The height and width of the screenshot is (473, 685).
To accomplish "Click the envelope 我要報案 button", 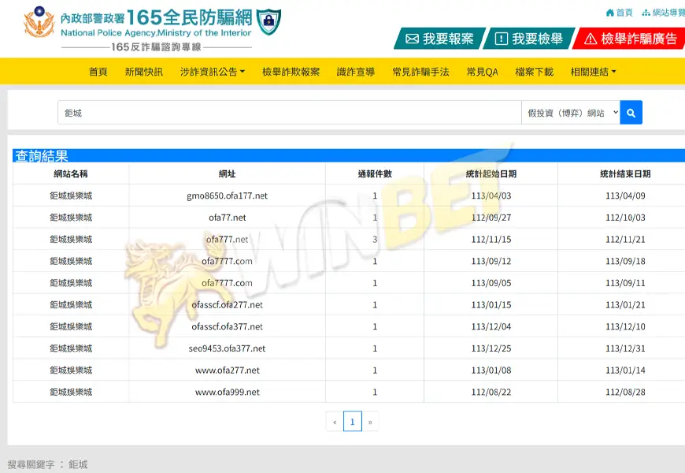I will pyautogui.click(x=439, y=39).
